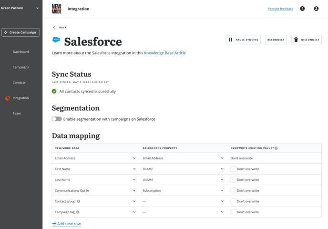
Task: Open the Provide feedback link
Action: point(280,9)
